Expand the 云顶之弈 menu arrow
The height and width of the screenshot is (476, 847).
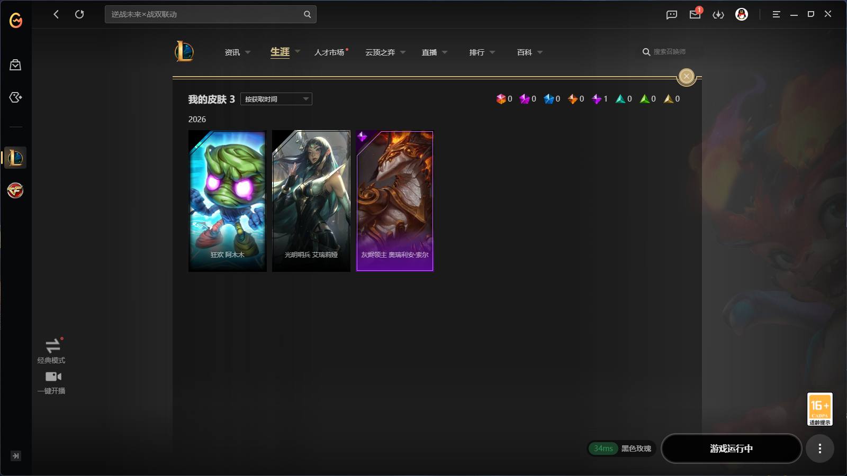[x=403, y=52]
